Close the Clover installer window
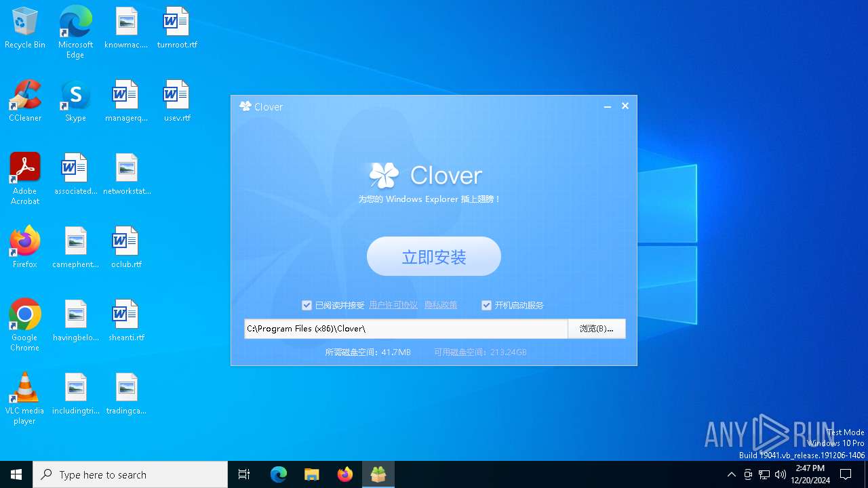 (x=625, y=106)
